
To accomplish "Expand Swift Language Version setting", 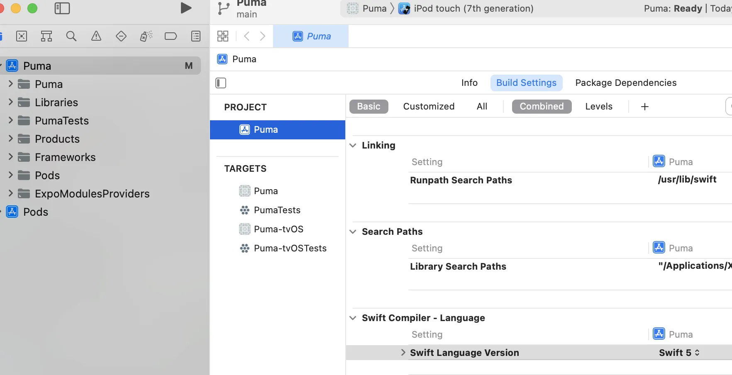I will (403, 353).
